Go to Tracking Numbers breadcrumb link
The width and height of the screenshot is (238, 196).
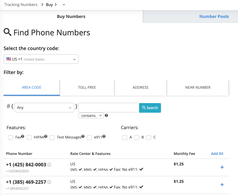(x=21, y=5)
